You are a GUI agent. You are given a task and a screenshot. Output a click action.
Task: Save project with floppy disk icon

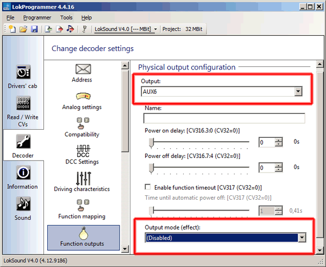point(34,29)
